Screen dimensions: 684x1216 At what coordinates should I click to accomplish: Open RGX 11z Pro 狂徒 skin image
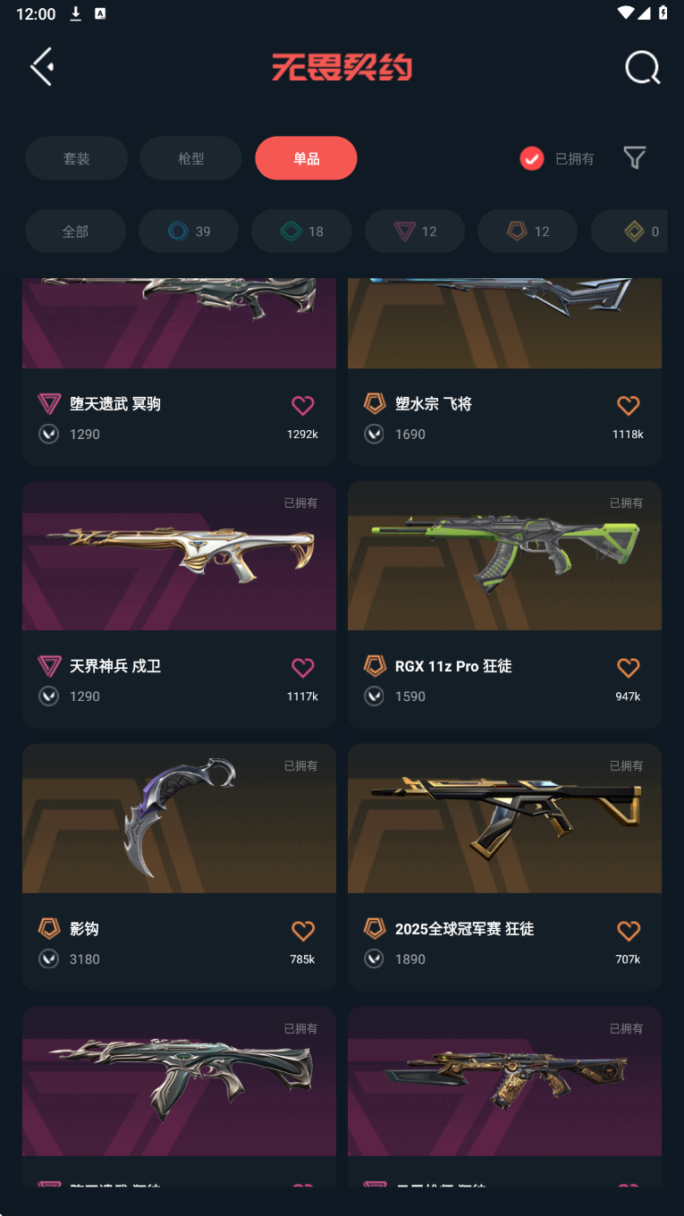(504, 555)
